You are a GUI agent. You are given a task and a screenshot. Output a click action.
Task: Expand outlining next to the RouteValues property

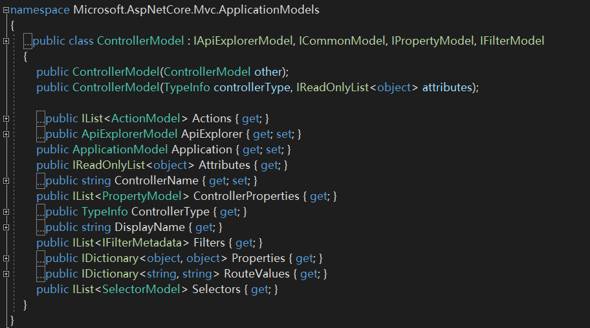click(x=6, y=274)
